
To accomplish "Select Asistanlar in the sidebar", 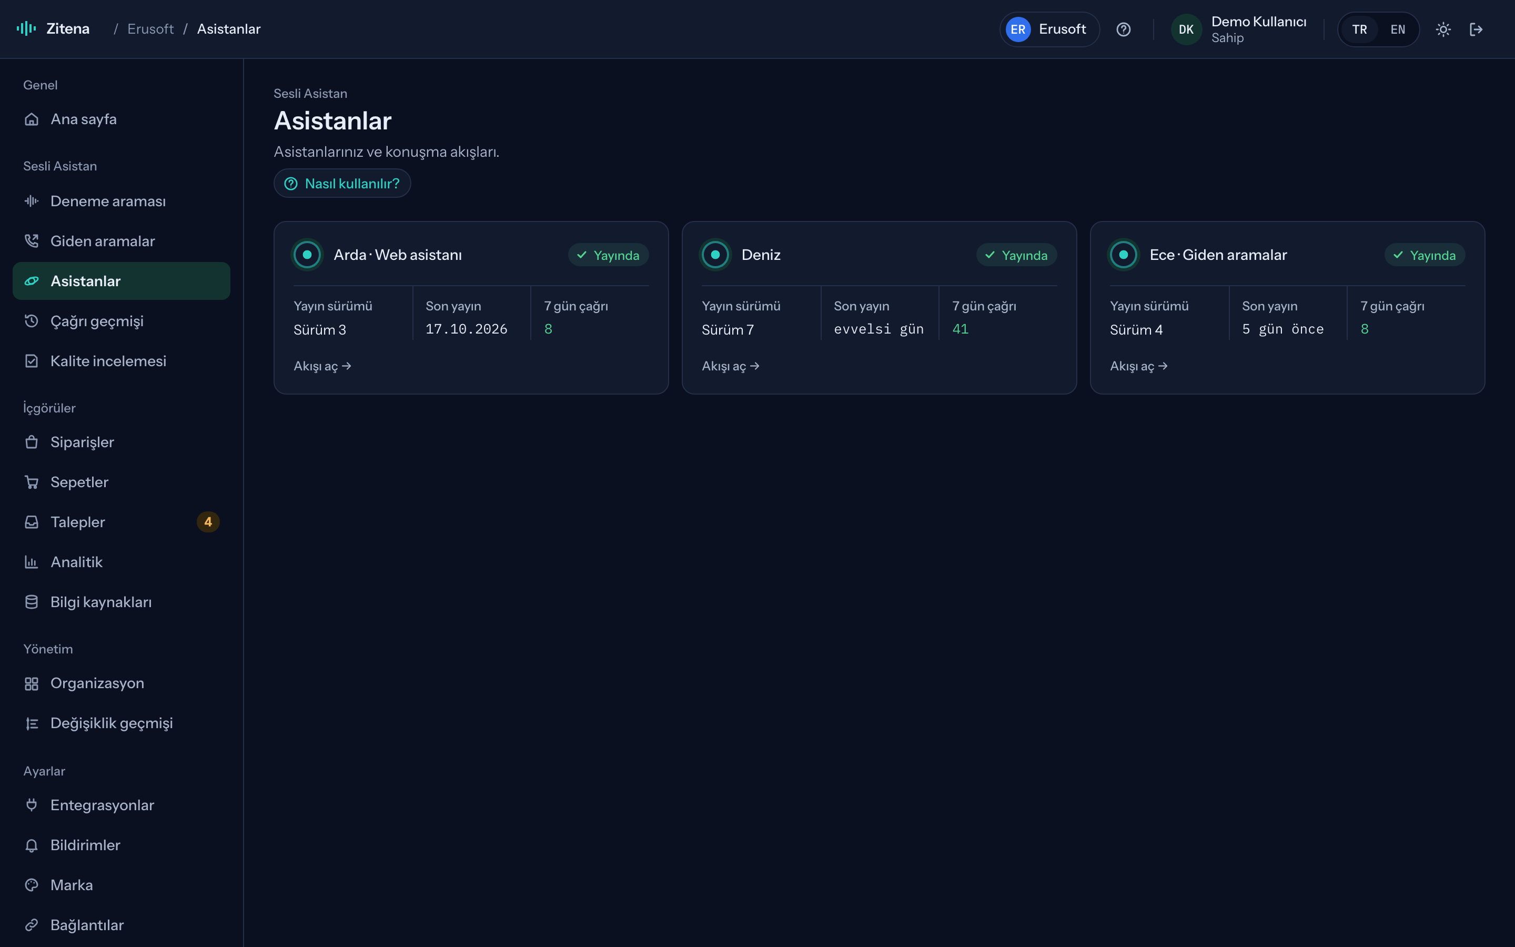I will tap(122, 281).
